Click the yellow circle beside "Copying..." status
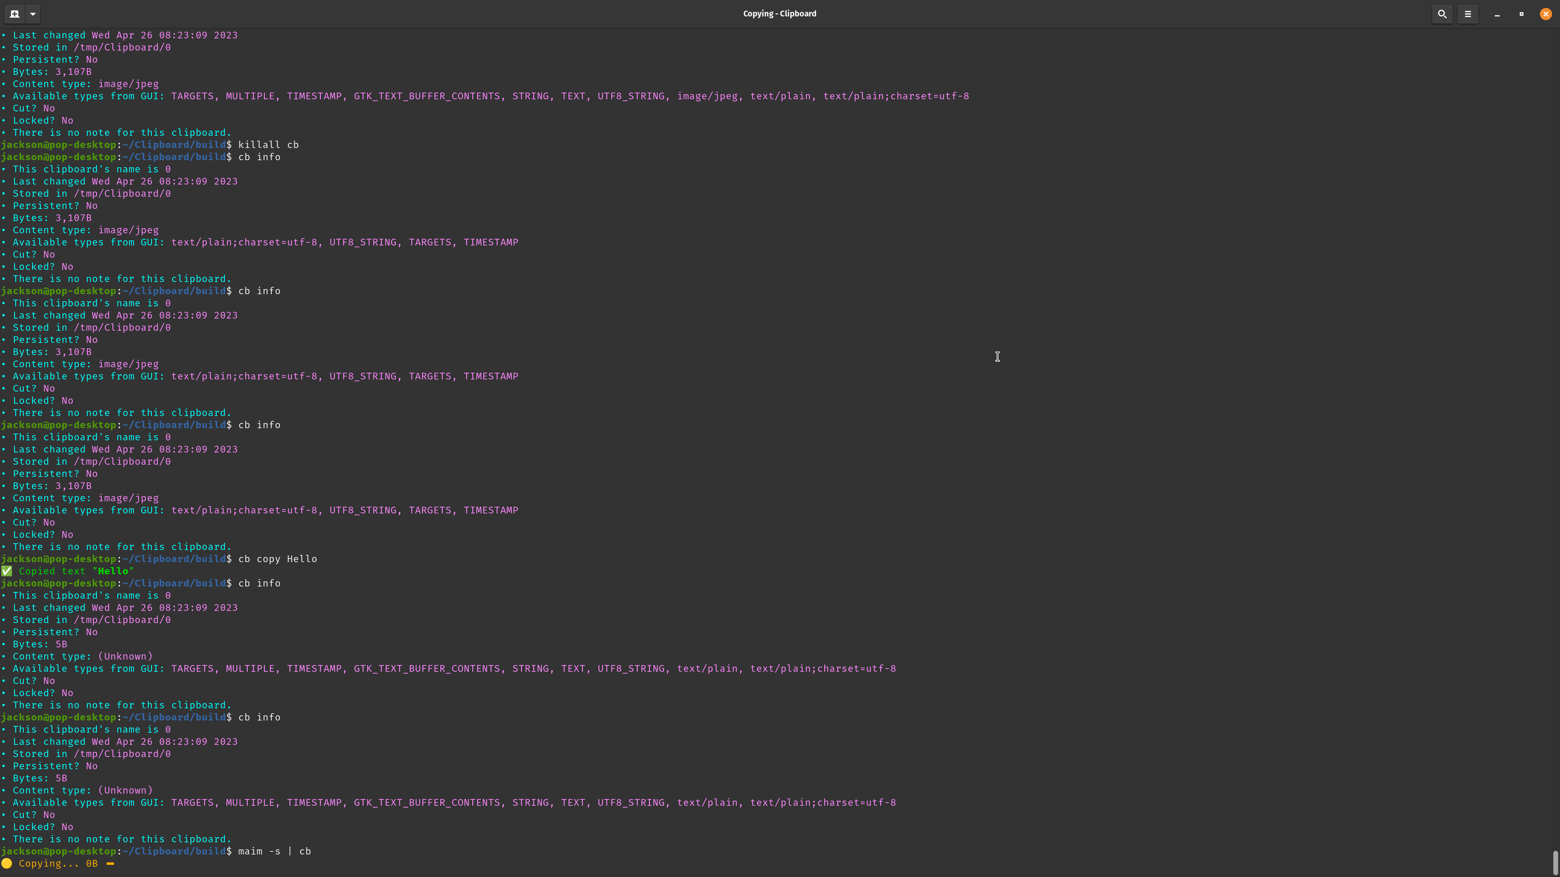 [7, 863]
